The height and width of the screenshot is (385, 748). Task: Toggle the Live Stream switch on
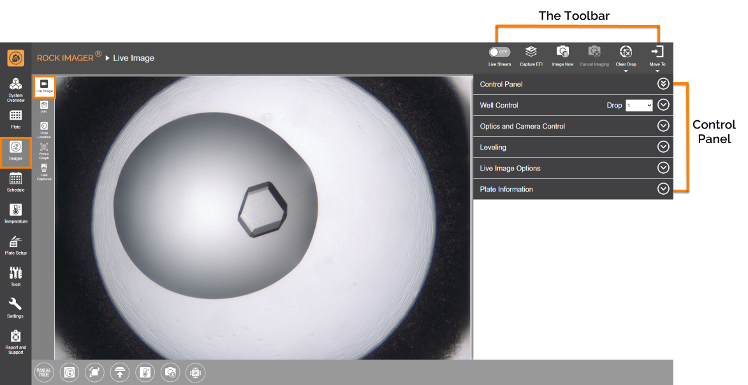(x=499, y=52)
